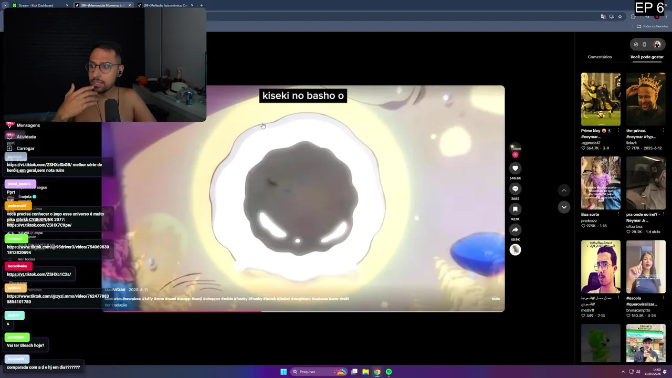
Task: Like the TikTok video with heart icon
Action: point(515,168)
